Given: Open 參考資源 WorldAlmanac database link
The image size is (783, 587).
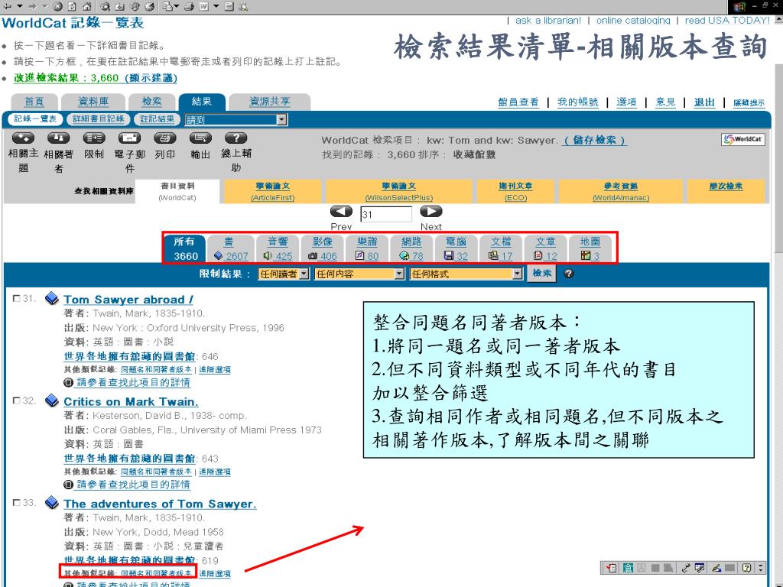Looking at the screenshot, I should (621, 191).
